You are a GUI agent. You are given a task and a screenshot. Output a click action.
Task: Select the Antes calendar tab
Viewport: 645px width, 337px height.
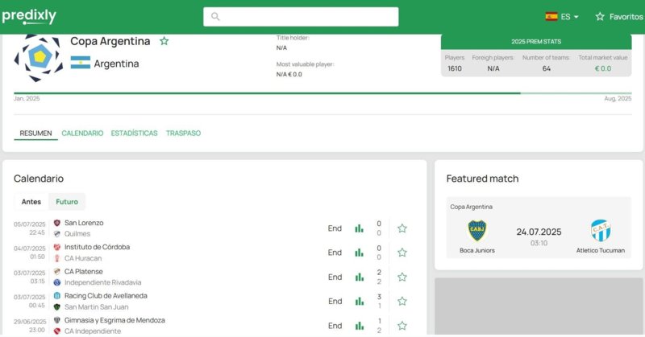[31, 202]
